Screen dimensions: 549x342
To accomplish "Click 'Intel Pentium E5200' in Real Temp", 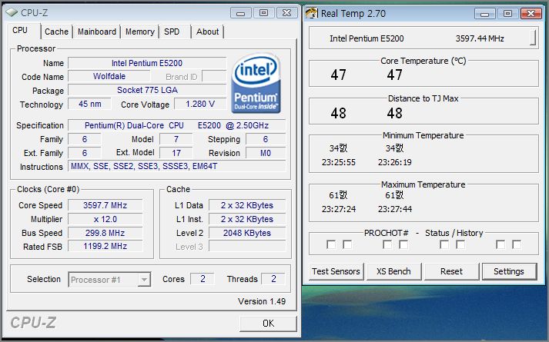I will pyautogui.click(x=367, y=38).
